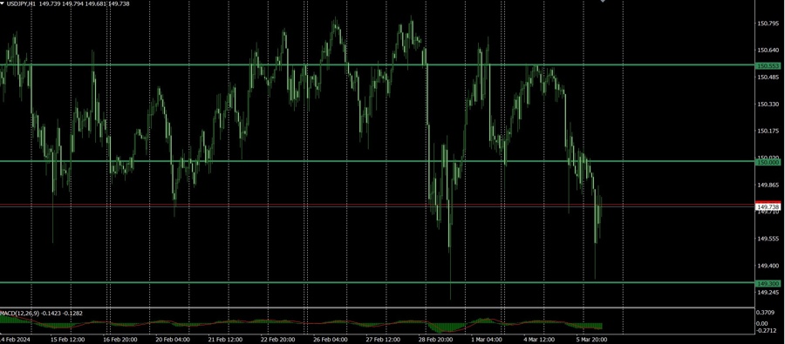Click the 150.640 value on price scale
This screenshot has height=344, width=785.
(768, 50)
